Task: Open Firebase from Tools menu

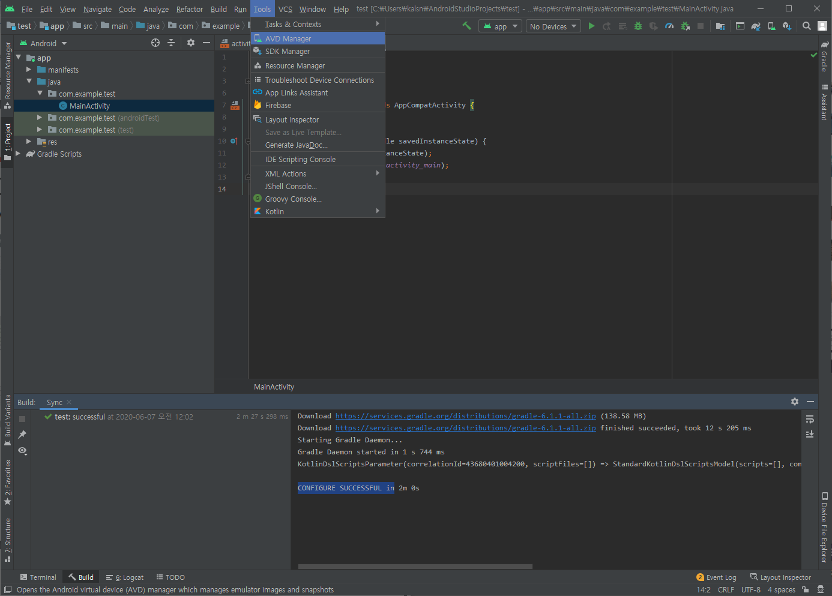Action: pos(318,105)
